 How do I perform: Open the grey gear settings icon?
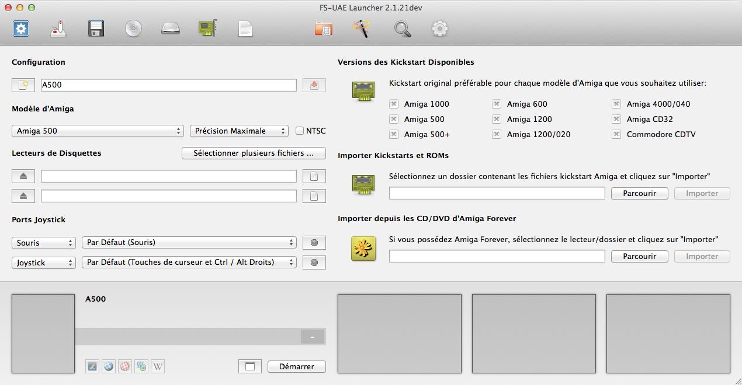(440, 28)
